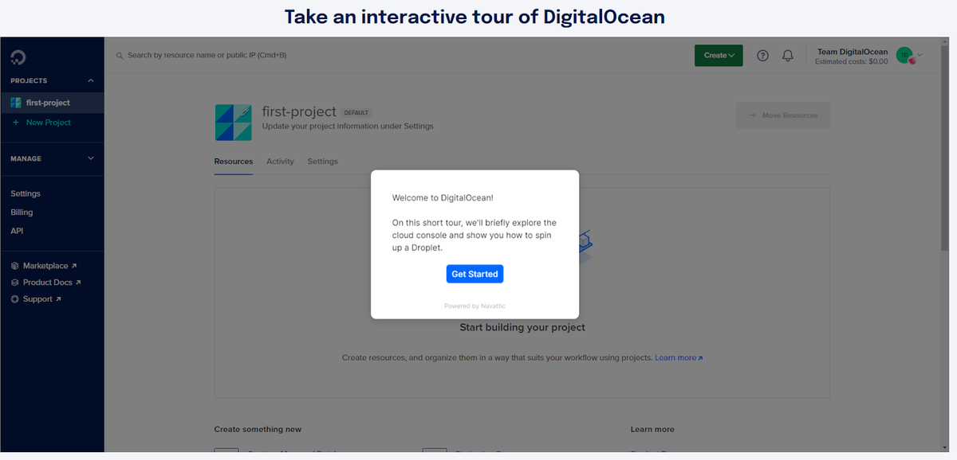Open API in the sidebar

tap(17, 231)
